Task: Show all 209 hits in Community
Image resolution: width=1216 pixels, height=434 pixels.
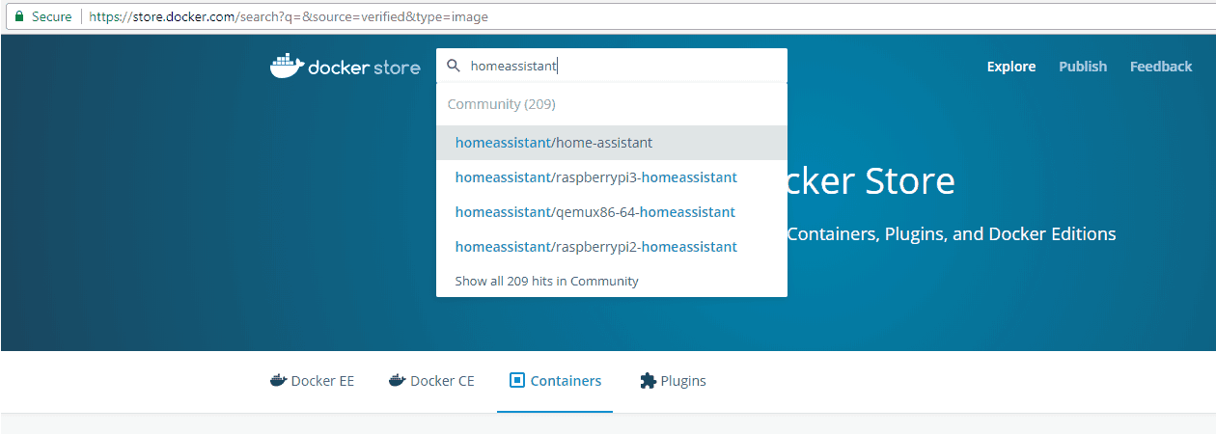Action: click(x=547, y=281)
